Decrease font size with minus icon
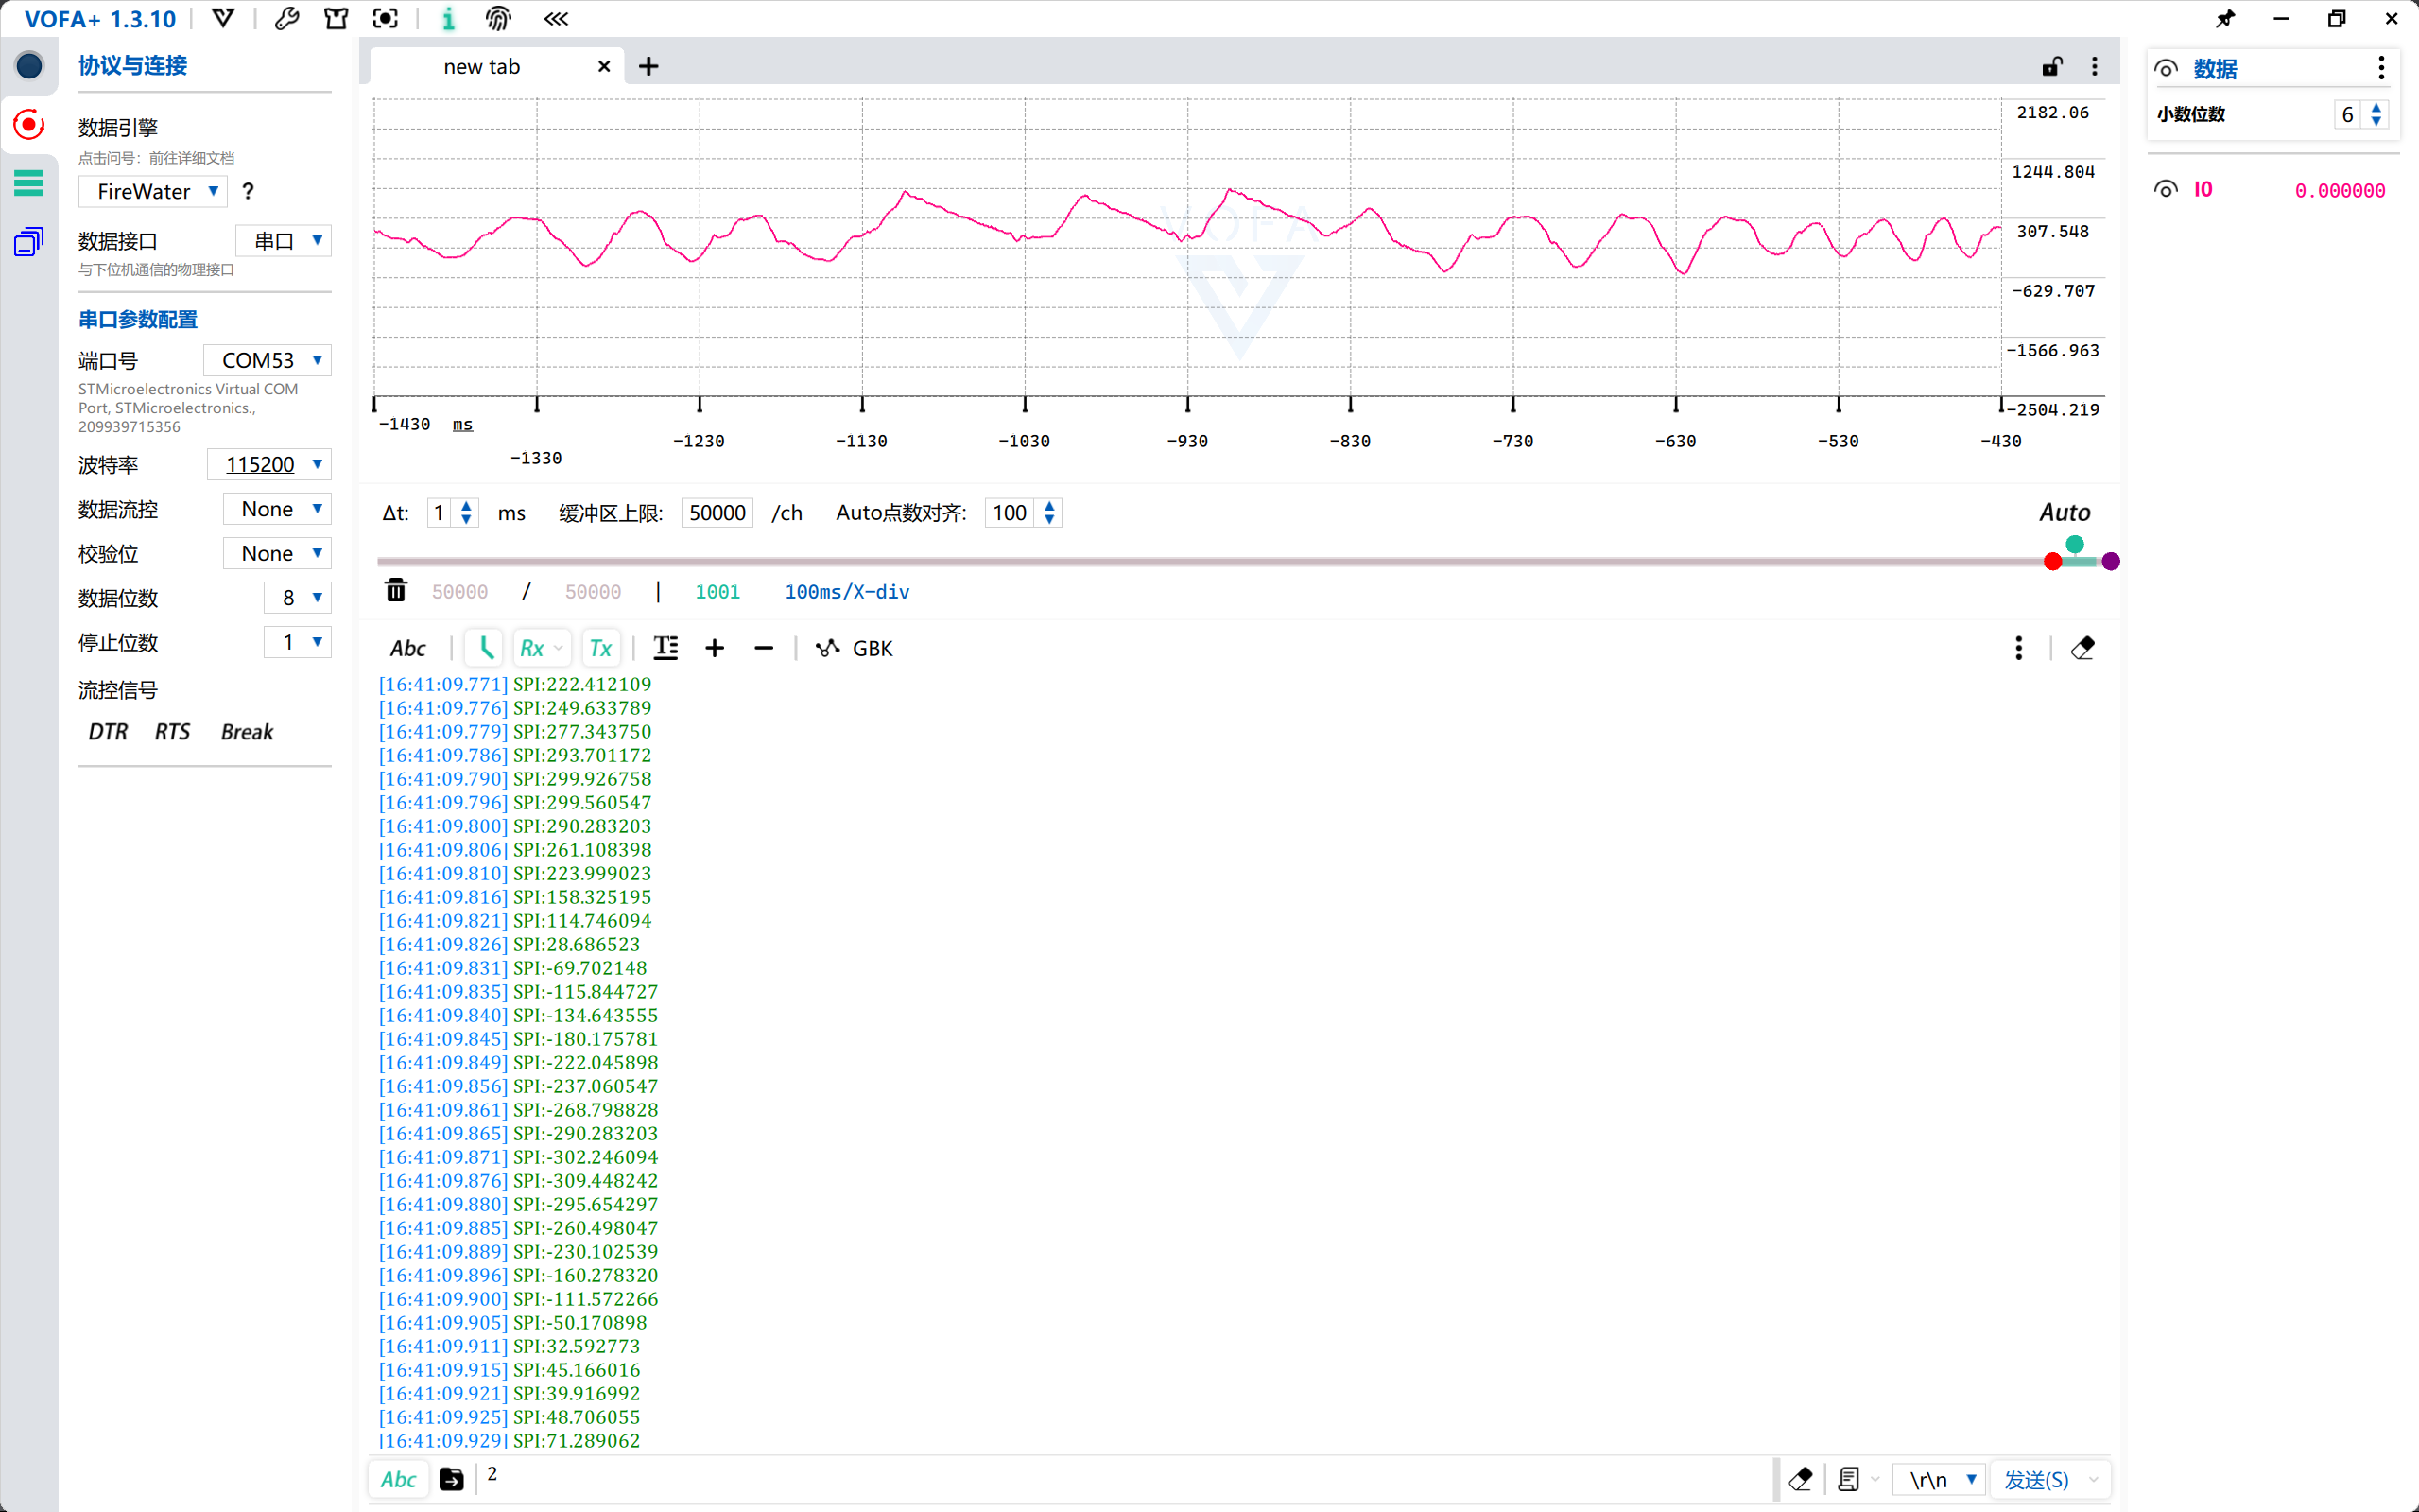This screenshot has width=2419, height=1512. [764, 648]
